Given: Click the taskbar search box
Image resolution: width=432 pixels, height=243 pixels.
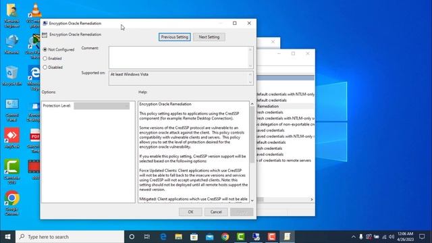Looking at the screenshot, I should click(x=70, y=237).
